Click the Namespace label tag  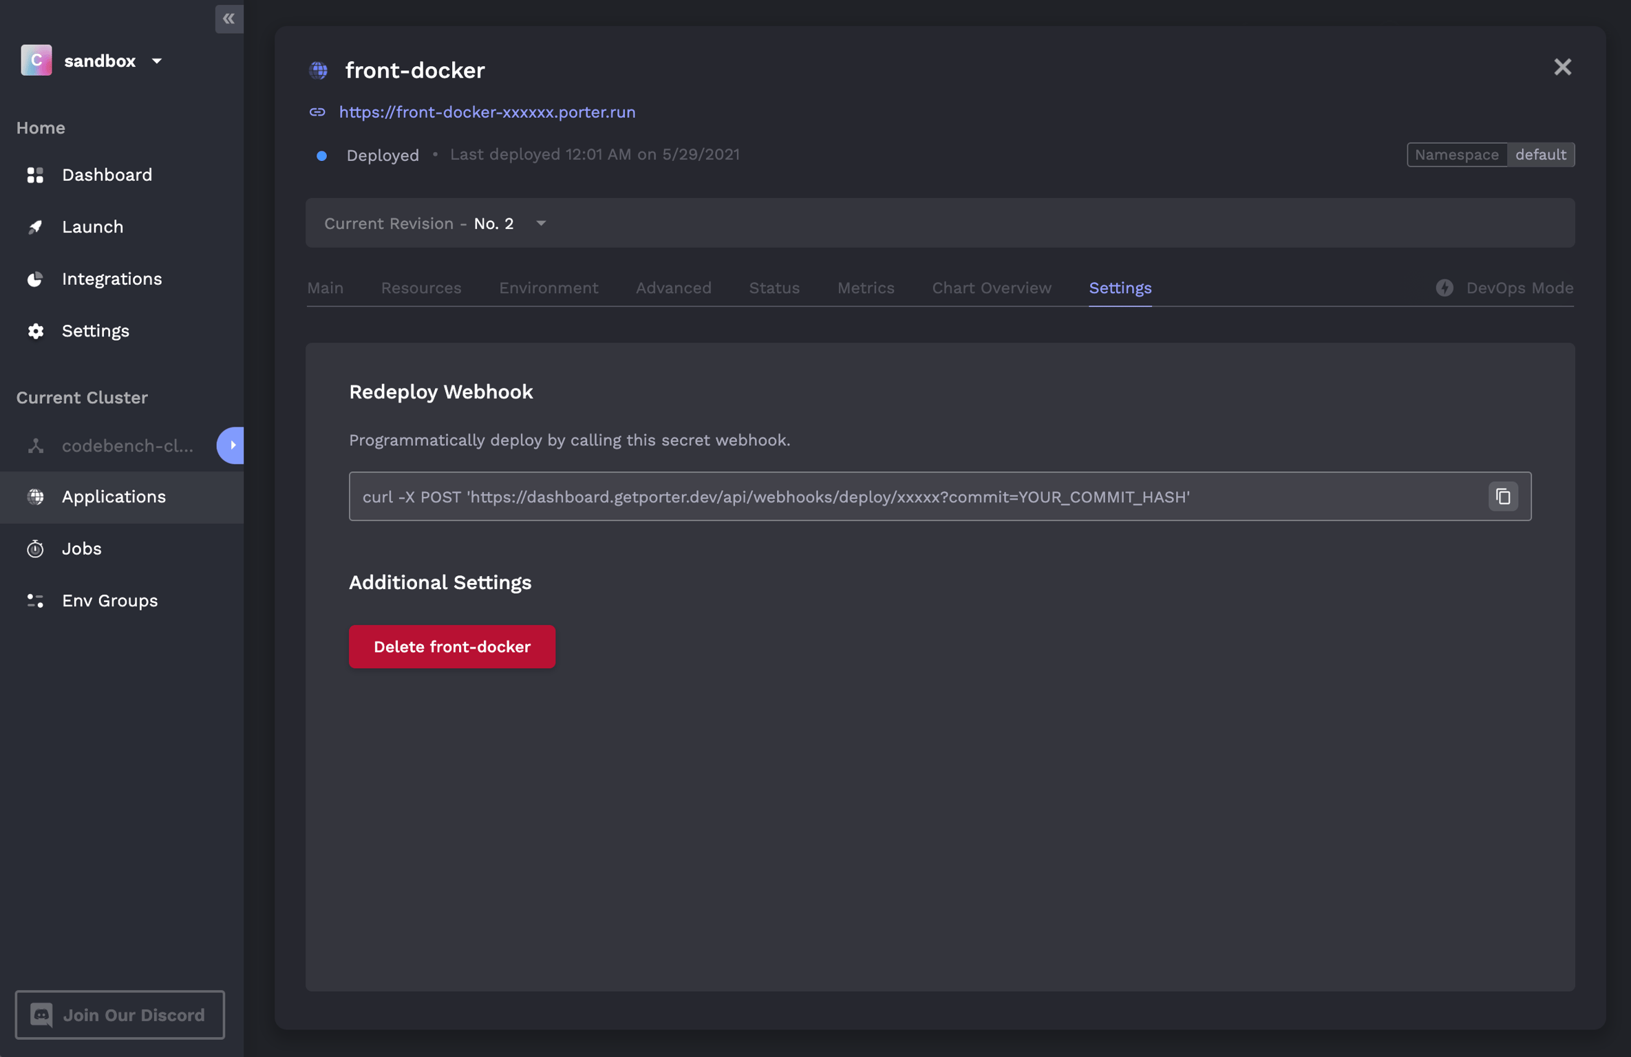click(1457, 155)
